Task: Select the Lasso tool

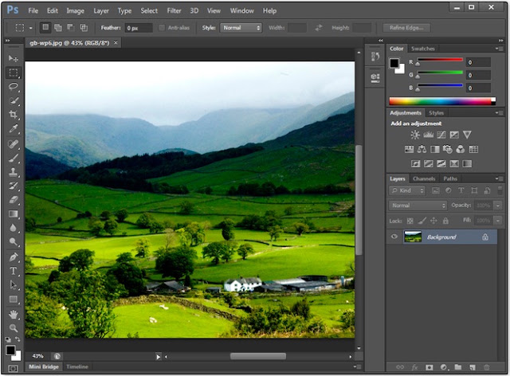Action: click(x=14, y=87)
